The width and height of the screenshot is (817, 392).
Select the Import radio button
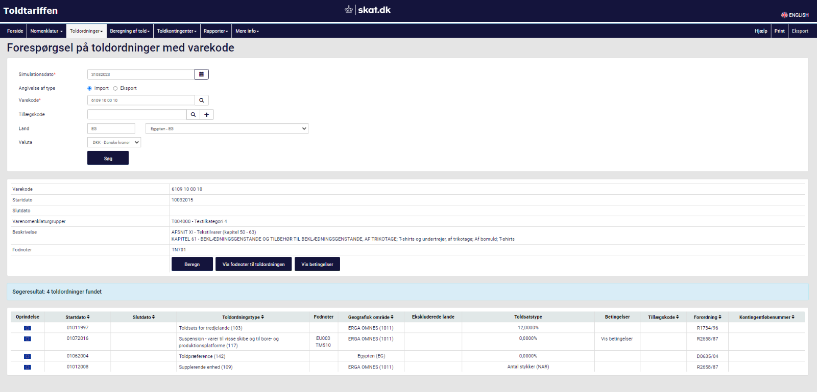pyautogui.click(x=90, y=88)
